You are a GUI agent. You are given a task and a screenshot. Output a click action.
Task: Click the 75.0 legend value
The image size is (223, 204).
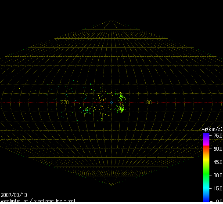[218, 136]
